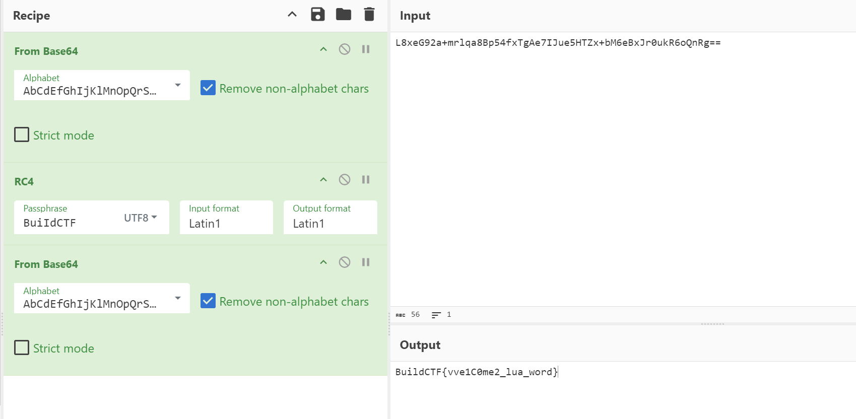Image resolution: width=856 pixels, height=419 pixels.
Task: Disable the second From Base64 operation
Action: pos(345,262)
